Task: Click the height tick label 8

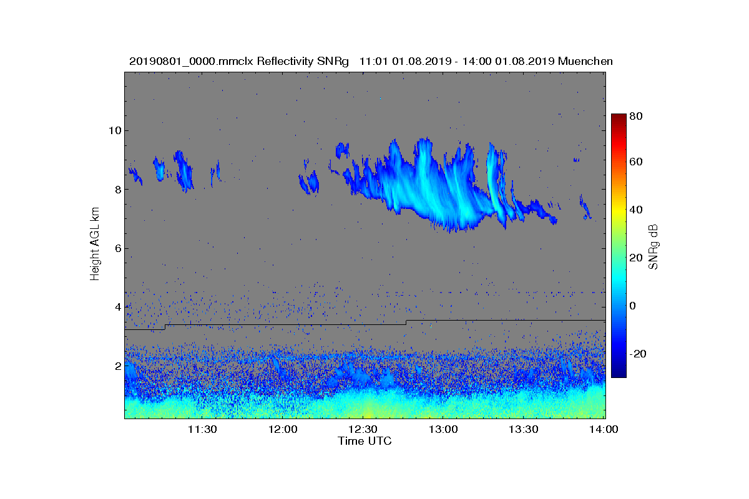Action: [x=117, y=189]
